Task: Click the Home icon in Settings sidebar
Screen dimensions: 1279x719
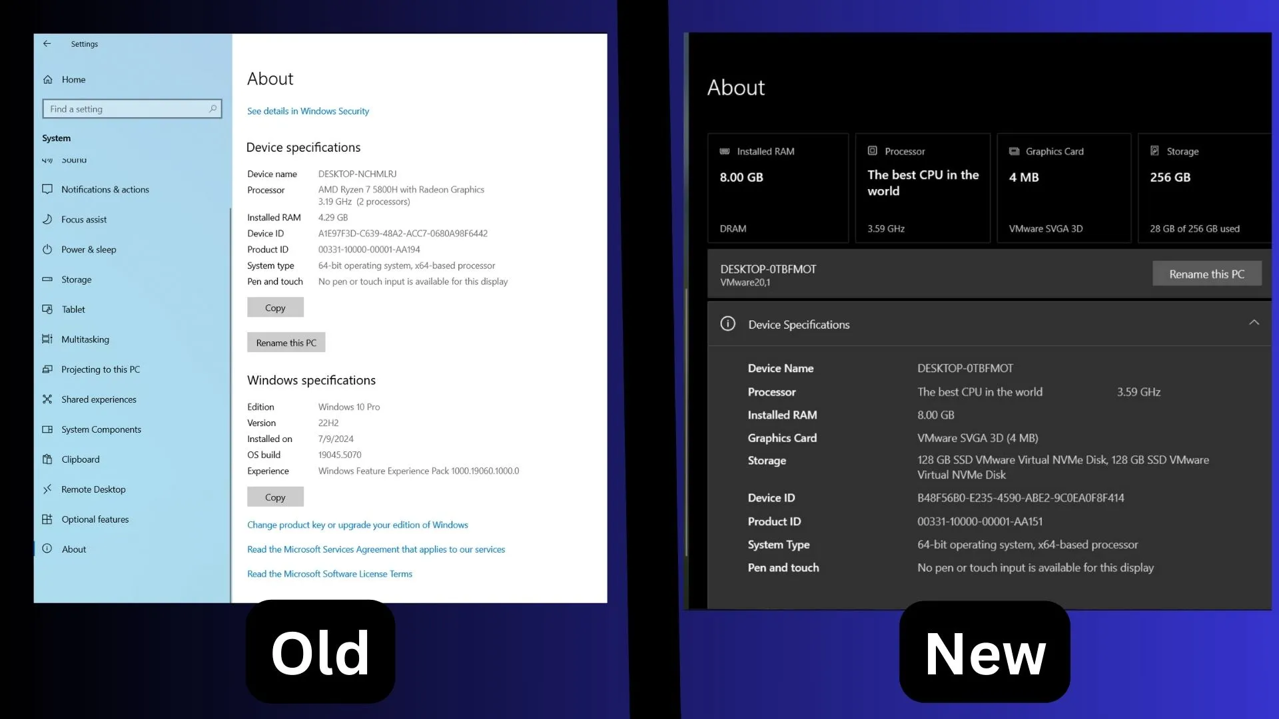Action: tap(49, 78)
